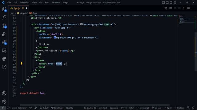Open the Edit menu
197x110 pixels.
[15, 2]
